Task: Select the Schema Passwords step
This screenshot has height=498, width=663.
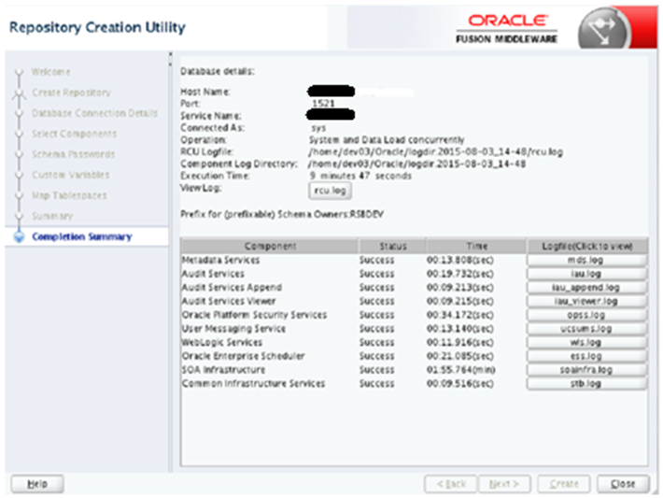Action: [x=73, y=154]
